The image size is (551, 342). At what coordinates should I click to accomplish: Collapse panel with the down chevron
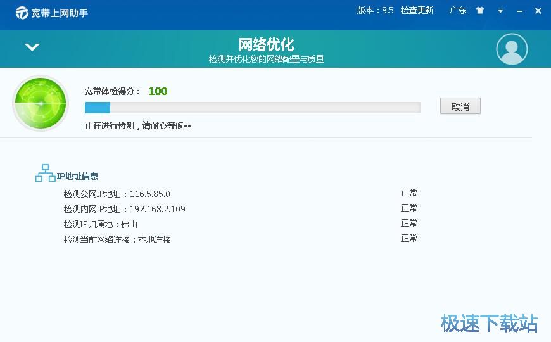pos(32,47)
